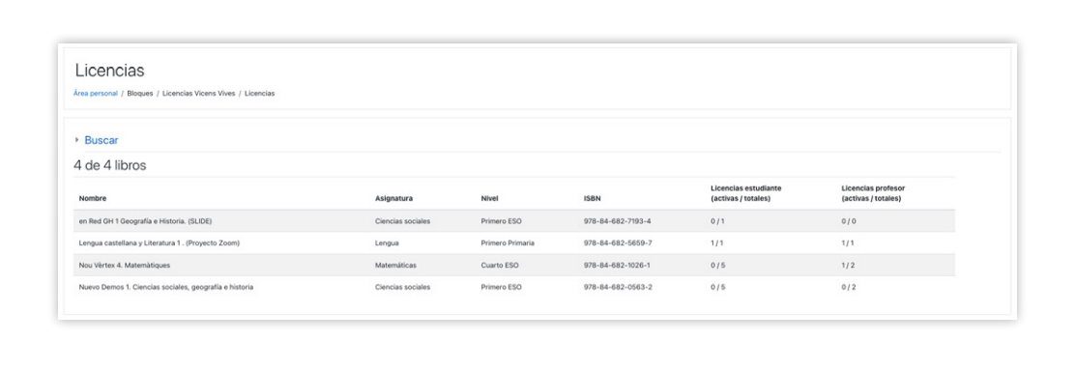Screen dimensions: 1074x371
Task: Click the Licencias estudiante column header
Action: pos(746,193)
